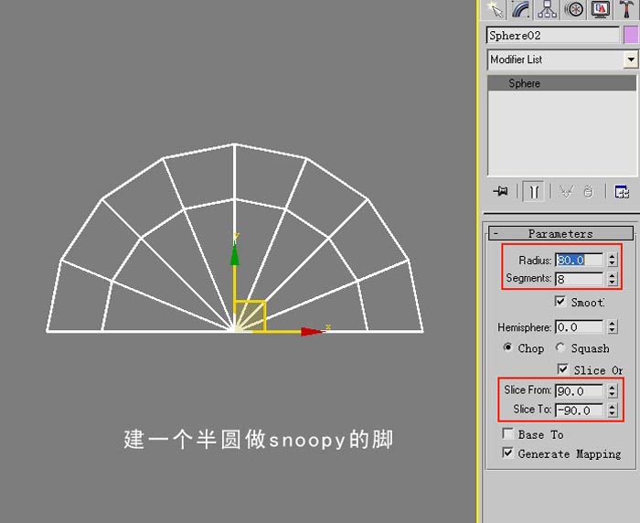This screenshot has height=523, width=640.
Task: Toggle the Pin Stack icon
Action: (x=500, y=191)
